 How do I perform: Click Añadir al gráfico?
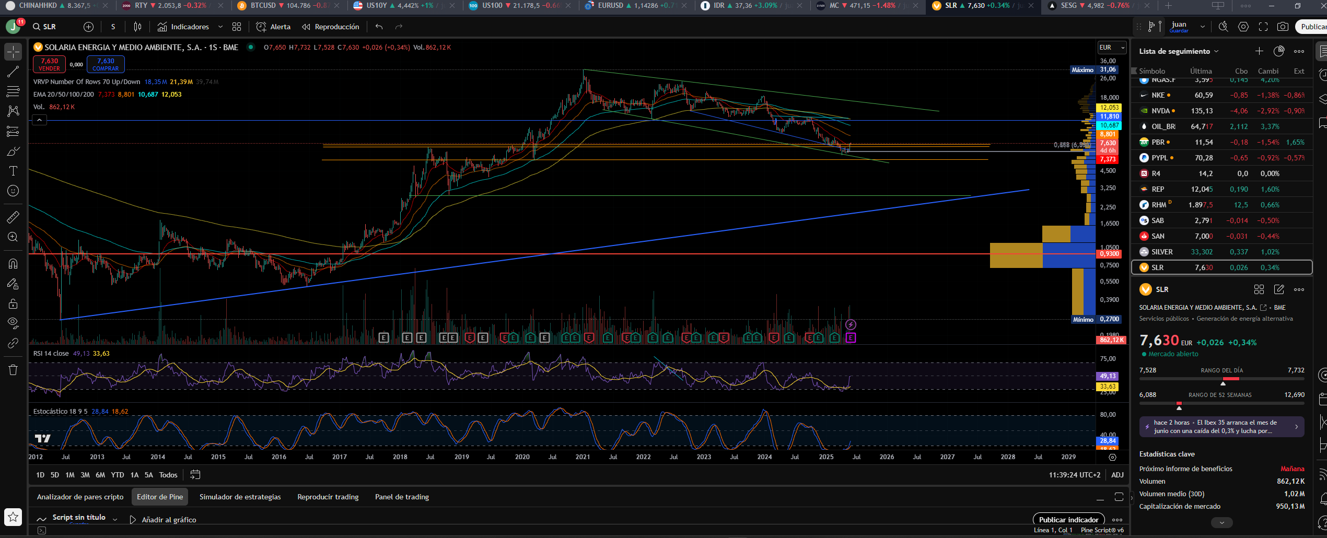pos(163,520)
